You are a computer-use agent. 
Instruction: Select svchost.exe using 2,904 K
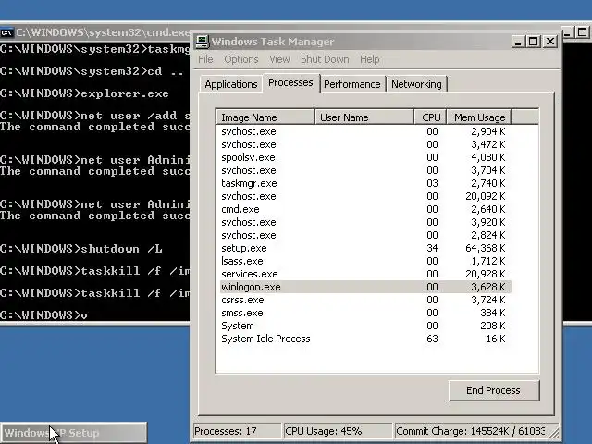(x=365, y=131)
